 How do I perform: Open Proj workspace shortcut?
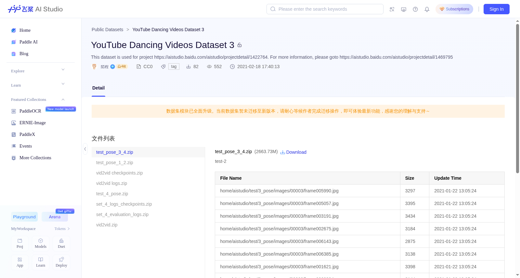[20, 244]
